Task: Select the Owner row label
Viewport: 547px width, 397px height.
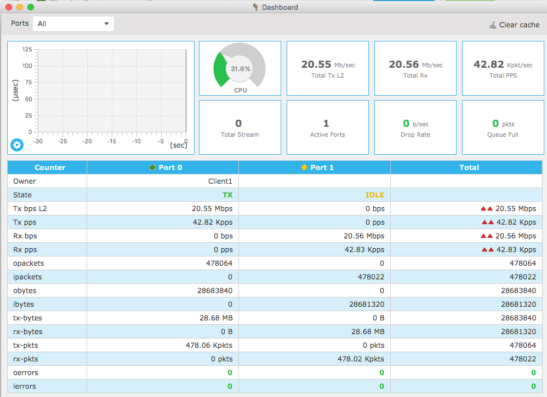Action: coord(25,182)
